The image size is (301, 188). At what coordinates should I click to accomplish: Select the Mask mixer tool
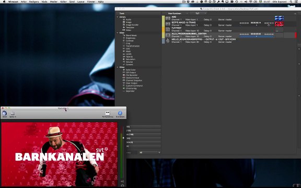[x=128, y=51]
